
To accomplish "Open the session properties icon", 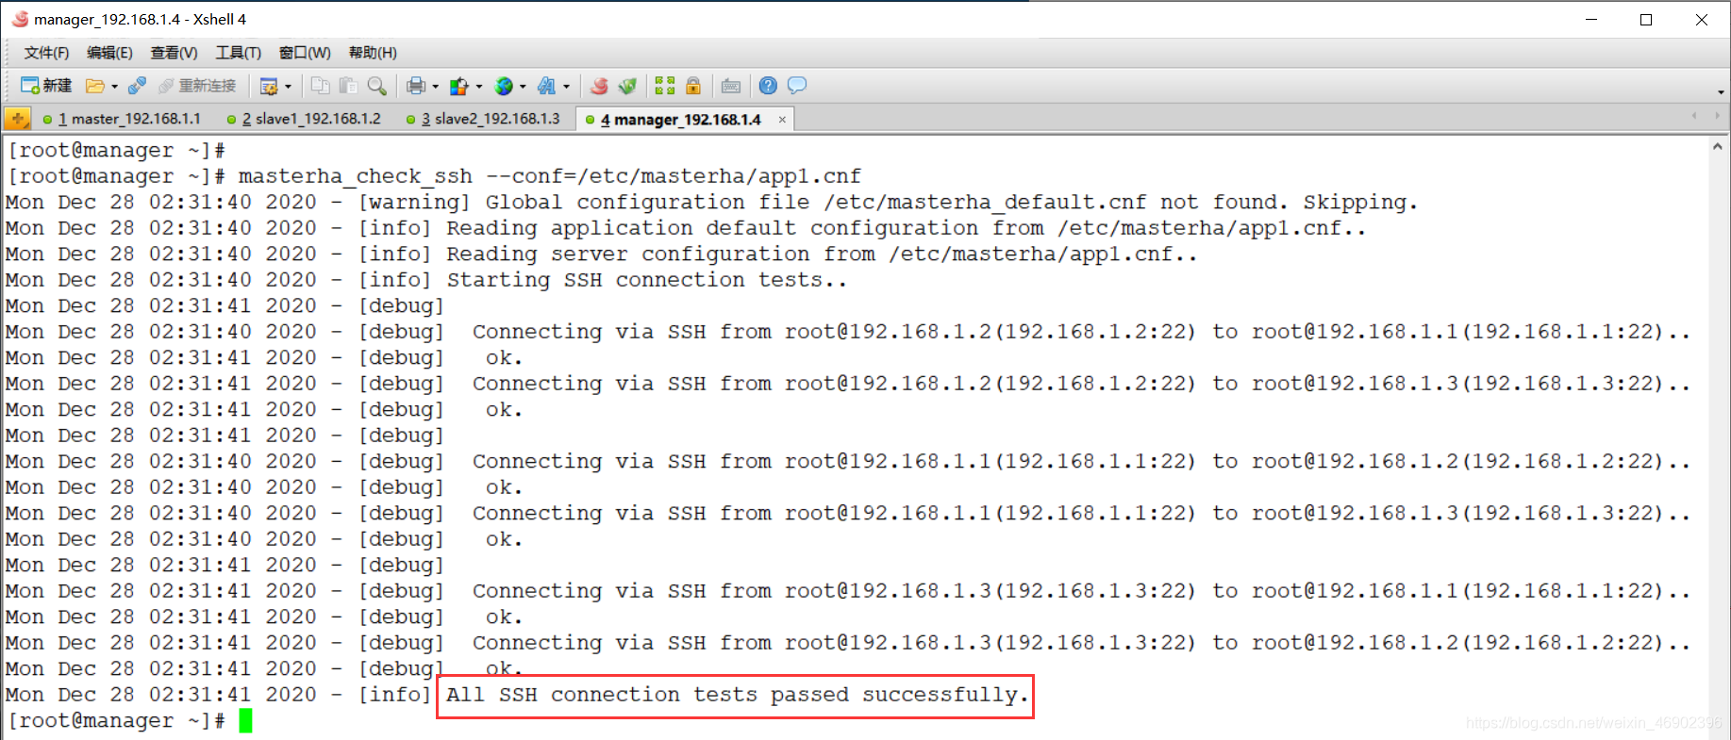I will 269,86.
